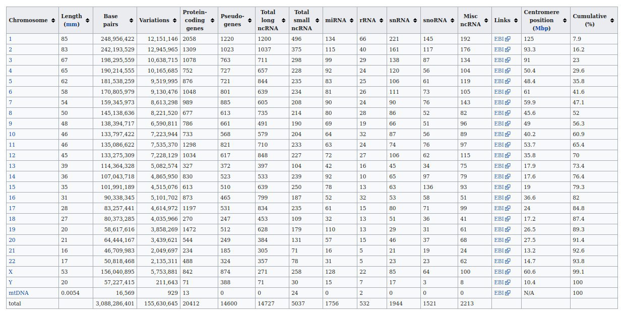
Task: Select the 'total' row label
Action: click(x=15, y=303)
